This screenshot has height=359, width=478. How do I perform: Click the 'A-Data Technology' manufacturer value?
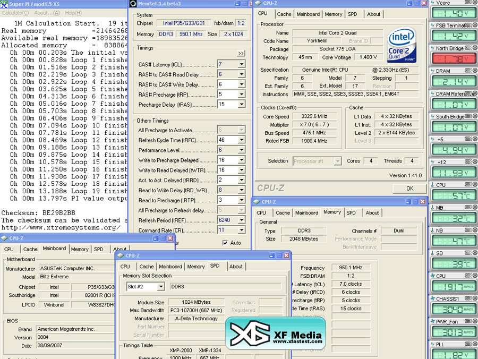click(197, 319)
